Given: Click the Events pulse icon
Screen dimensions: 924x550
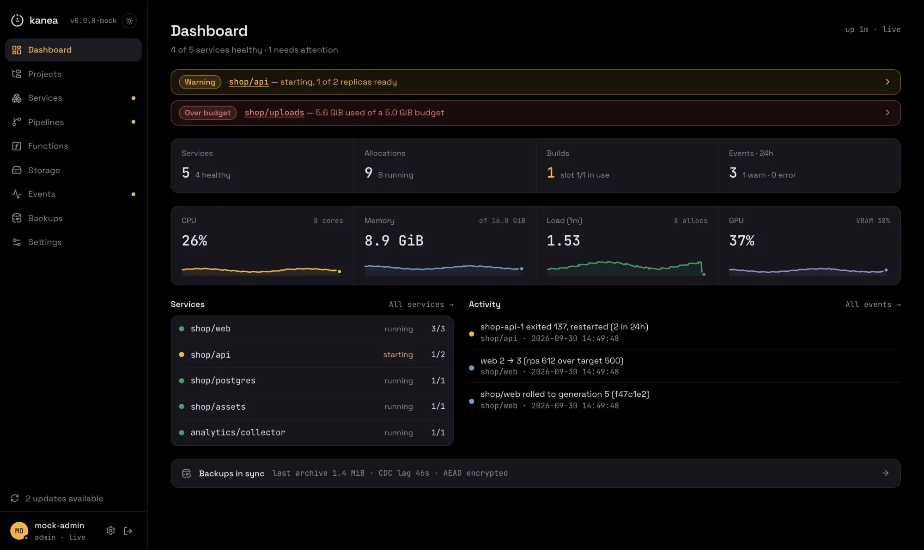Looking at the screenshot, I should coord(17,194).
